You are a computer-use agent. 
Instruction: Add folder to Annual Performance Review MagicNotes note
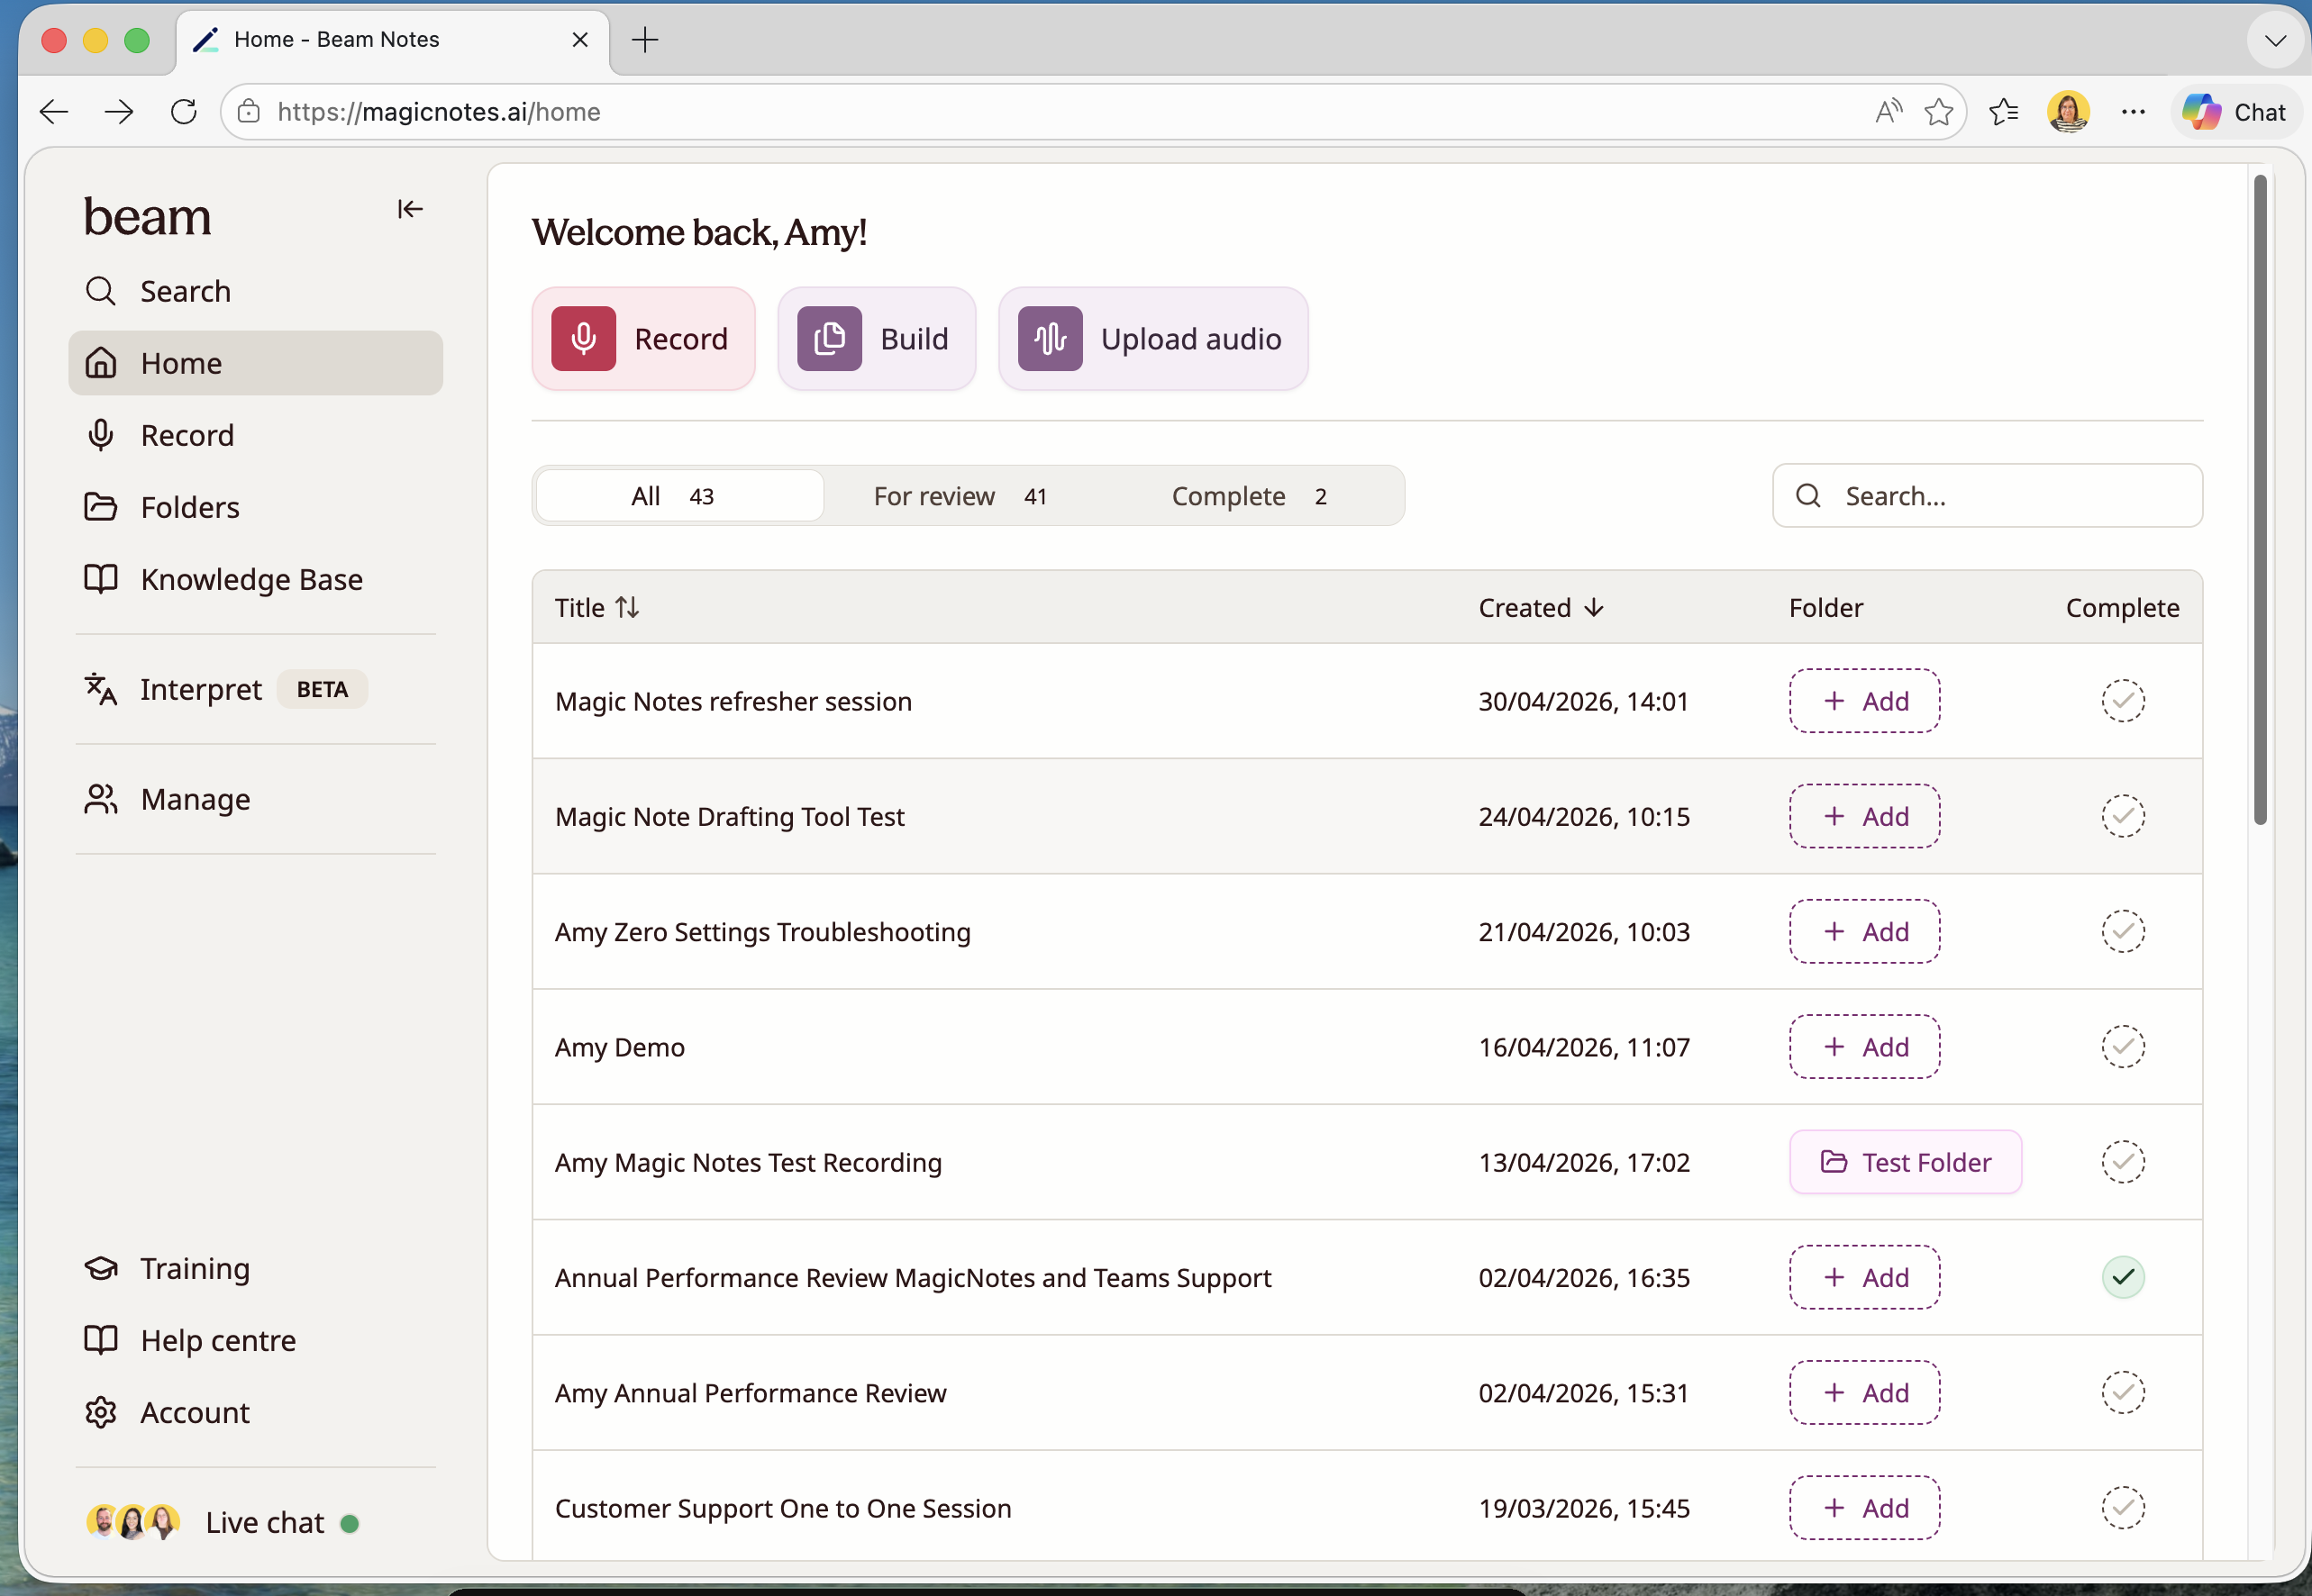coord(1865,1277)
